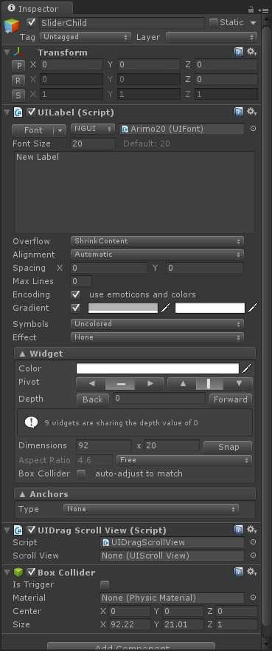Click the object picker beside Arimo20 font
This screenshot has width=272, height=651.
253,129
